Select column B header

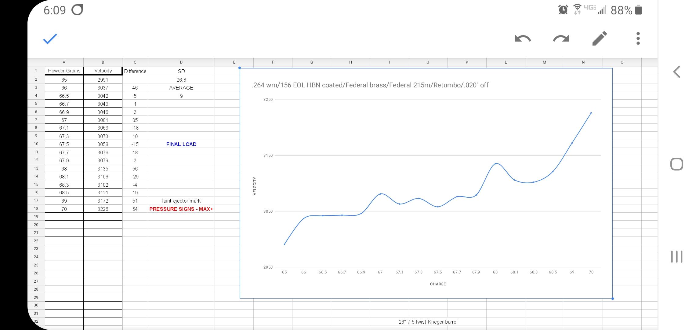coord(103,62)
